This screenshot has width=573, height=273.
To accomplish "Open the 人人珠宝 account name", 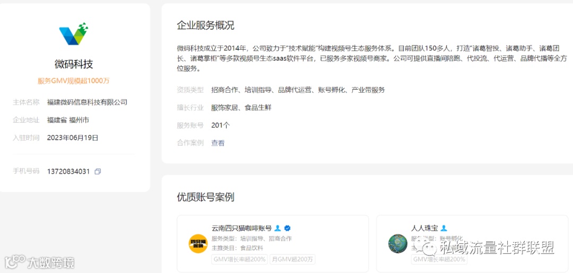I will [x=424, y=228].
